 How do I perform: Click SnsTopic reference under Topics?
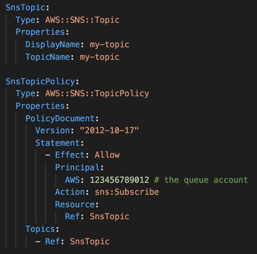click(x=90, y=241)
